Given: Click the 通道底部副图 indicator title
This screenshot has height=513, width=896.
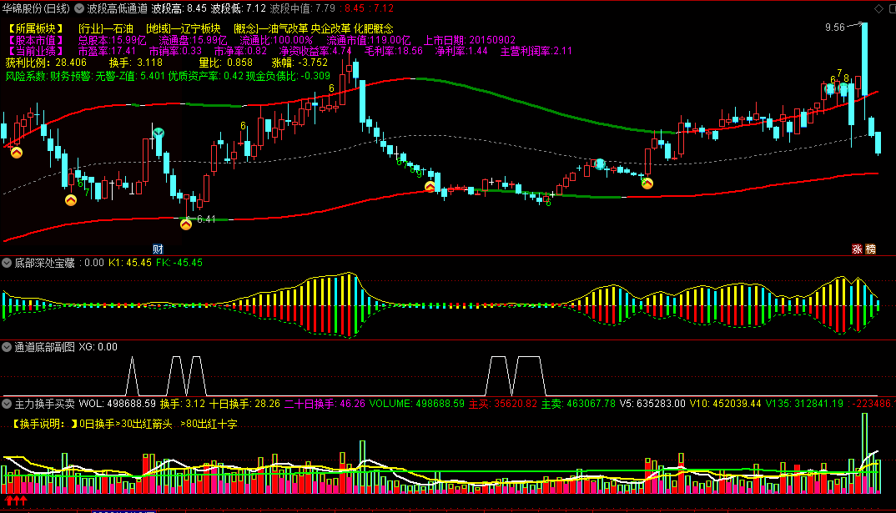Looking at the screenshot, I should (44, 347).
